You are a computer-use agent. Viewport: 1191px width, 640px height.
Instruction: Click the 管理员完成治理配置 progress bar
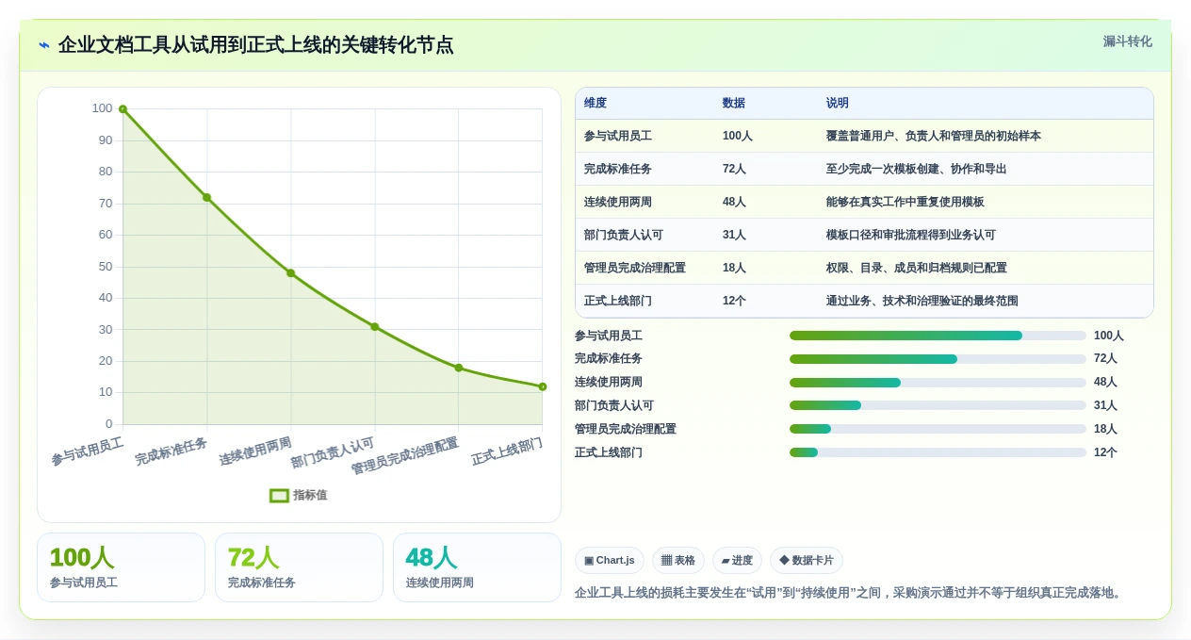938,429
